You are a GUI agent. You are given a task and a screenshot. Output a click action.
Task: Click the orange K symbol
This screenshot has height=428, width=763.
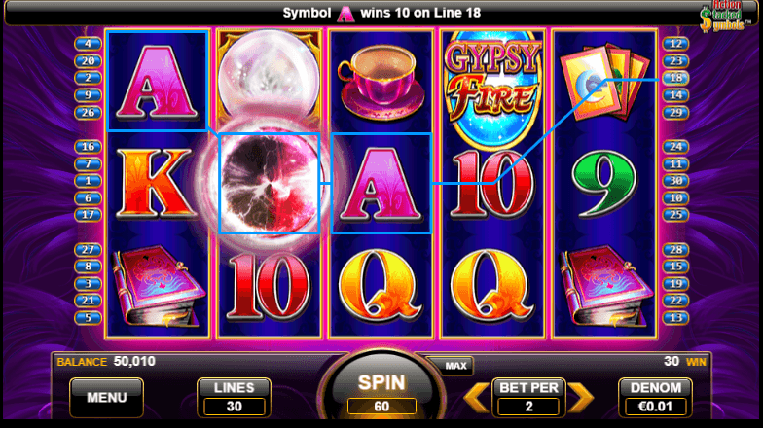(x=155, y=183)
